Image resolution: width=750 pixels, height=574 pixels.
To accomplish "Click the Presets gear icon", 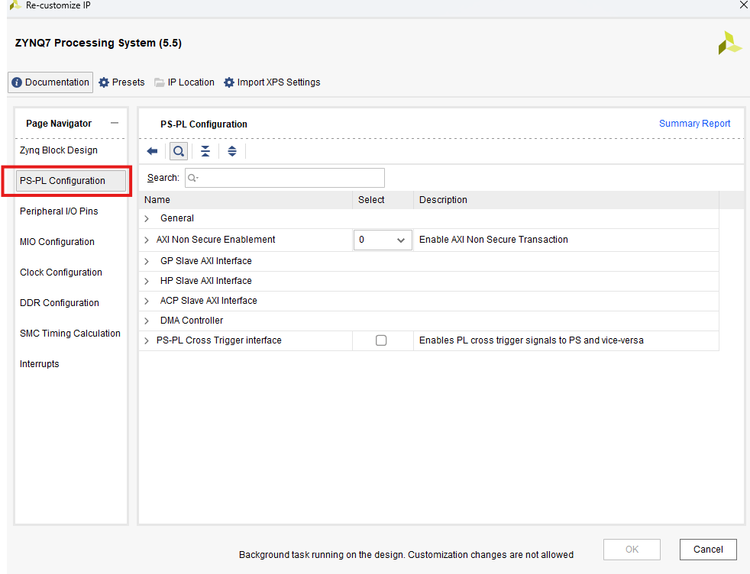I will 104,82.
